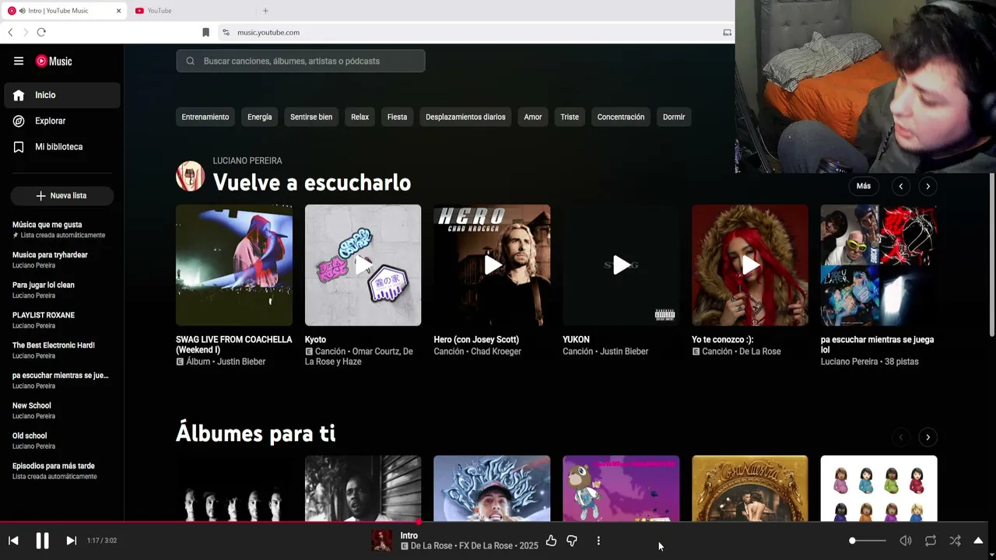Open pa escuchar mientras se juega lol thumbnail
This screenshot has height=560, width=996.
point(879,265)
